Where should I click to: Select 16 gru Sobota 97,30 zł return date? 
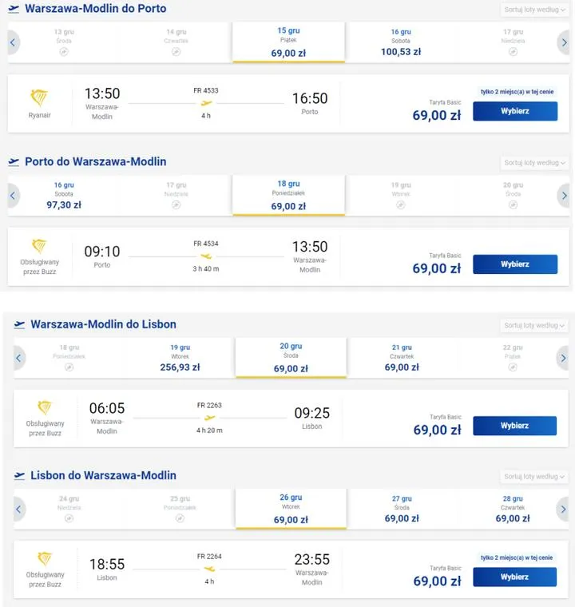tap(64, 195)
